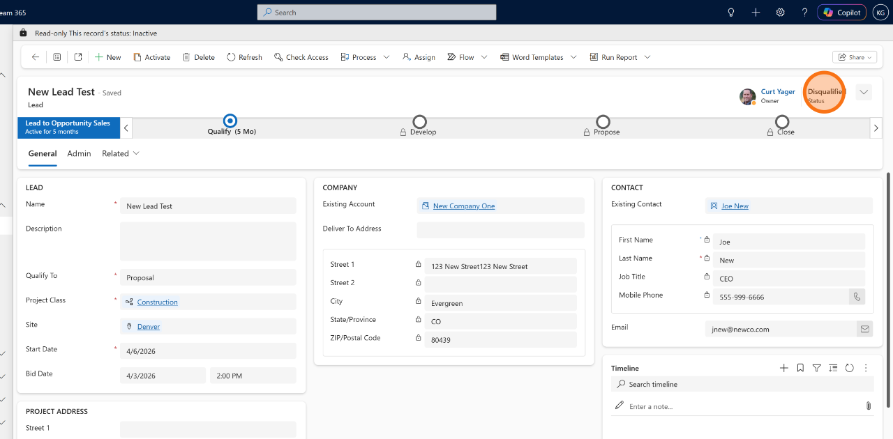Switch to the Admin tab
This screenshot has height=439, width=893.
click(x=79, y=153)
